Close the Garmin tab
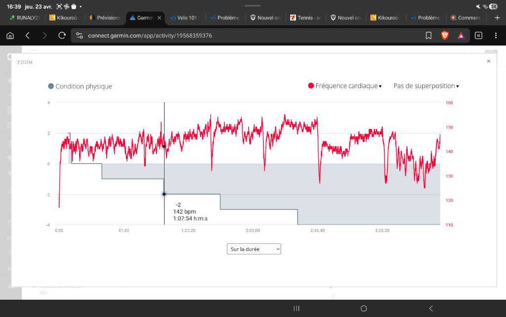506x317 pixels. coord(159,18)
